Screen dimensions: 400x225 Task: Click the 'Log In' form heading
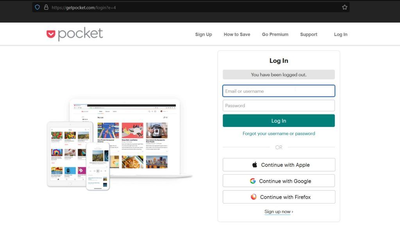tap(279, 61)
